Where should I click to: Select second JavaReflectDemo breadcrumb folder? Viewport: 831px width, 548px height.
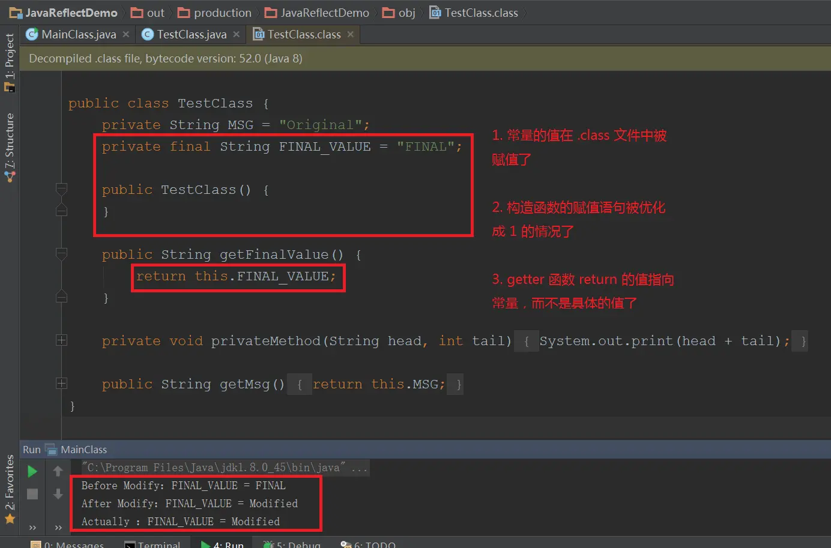pyautogui.click(x=317, y=13)
